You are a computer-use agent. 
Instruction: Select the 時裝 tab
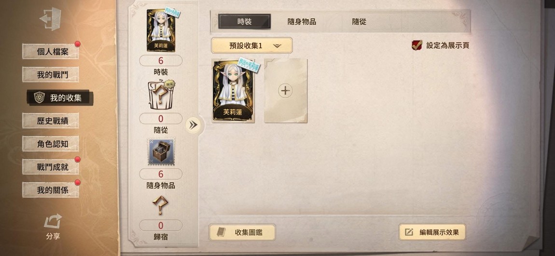244,22
